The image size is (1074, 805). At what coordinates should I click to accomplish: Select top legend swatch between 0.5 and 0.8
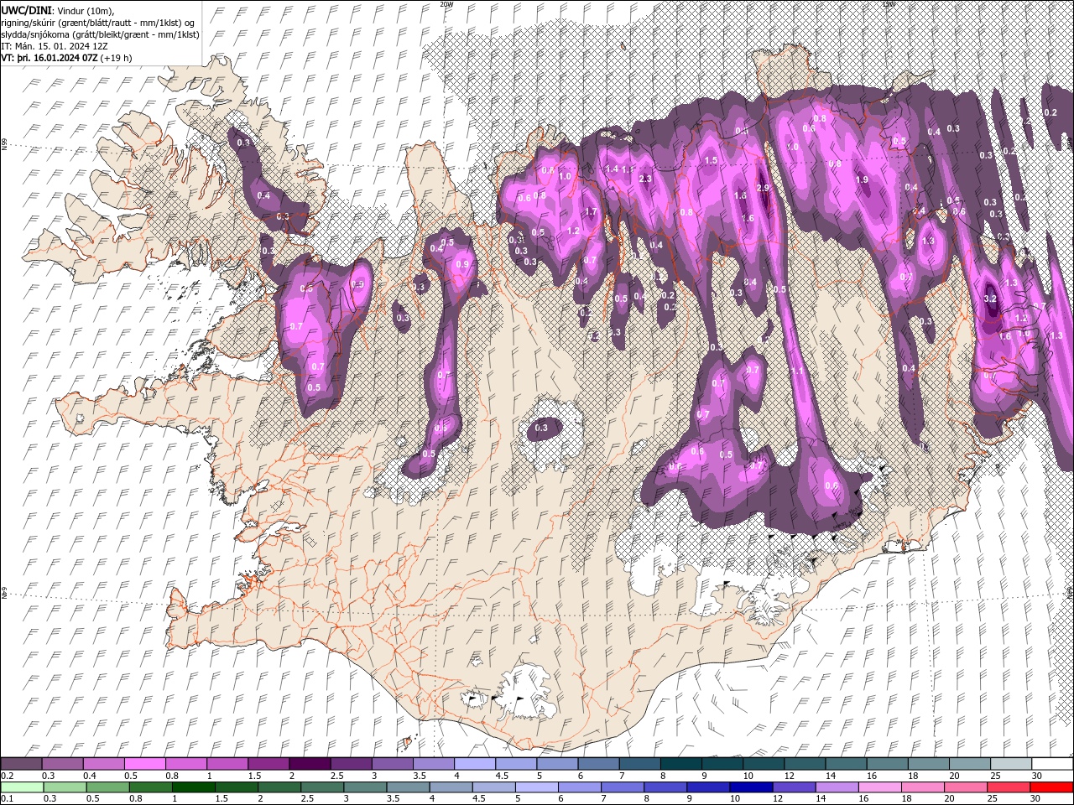click(x=146, y=764)
